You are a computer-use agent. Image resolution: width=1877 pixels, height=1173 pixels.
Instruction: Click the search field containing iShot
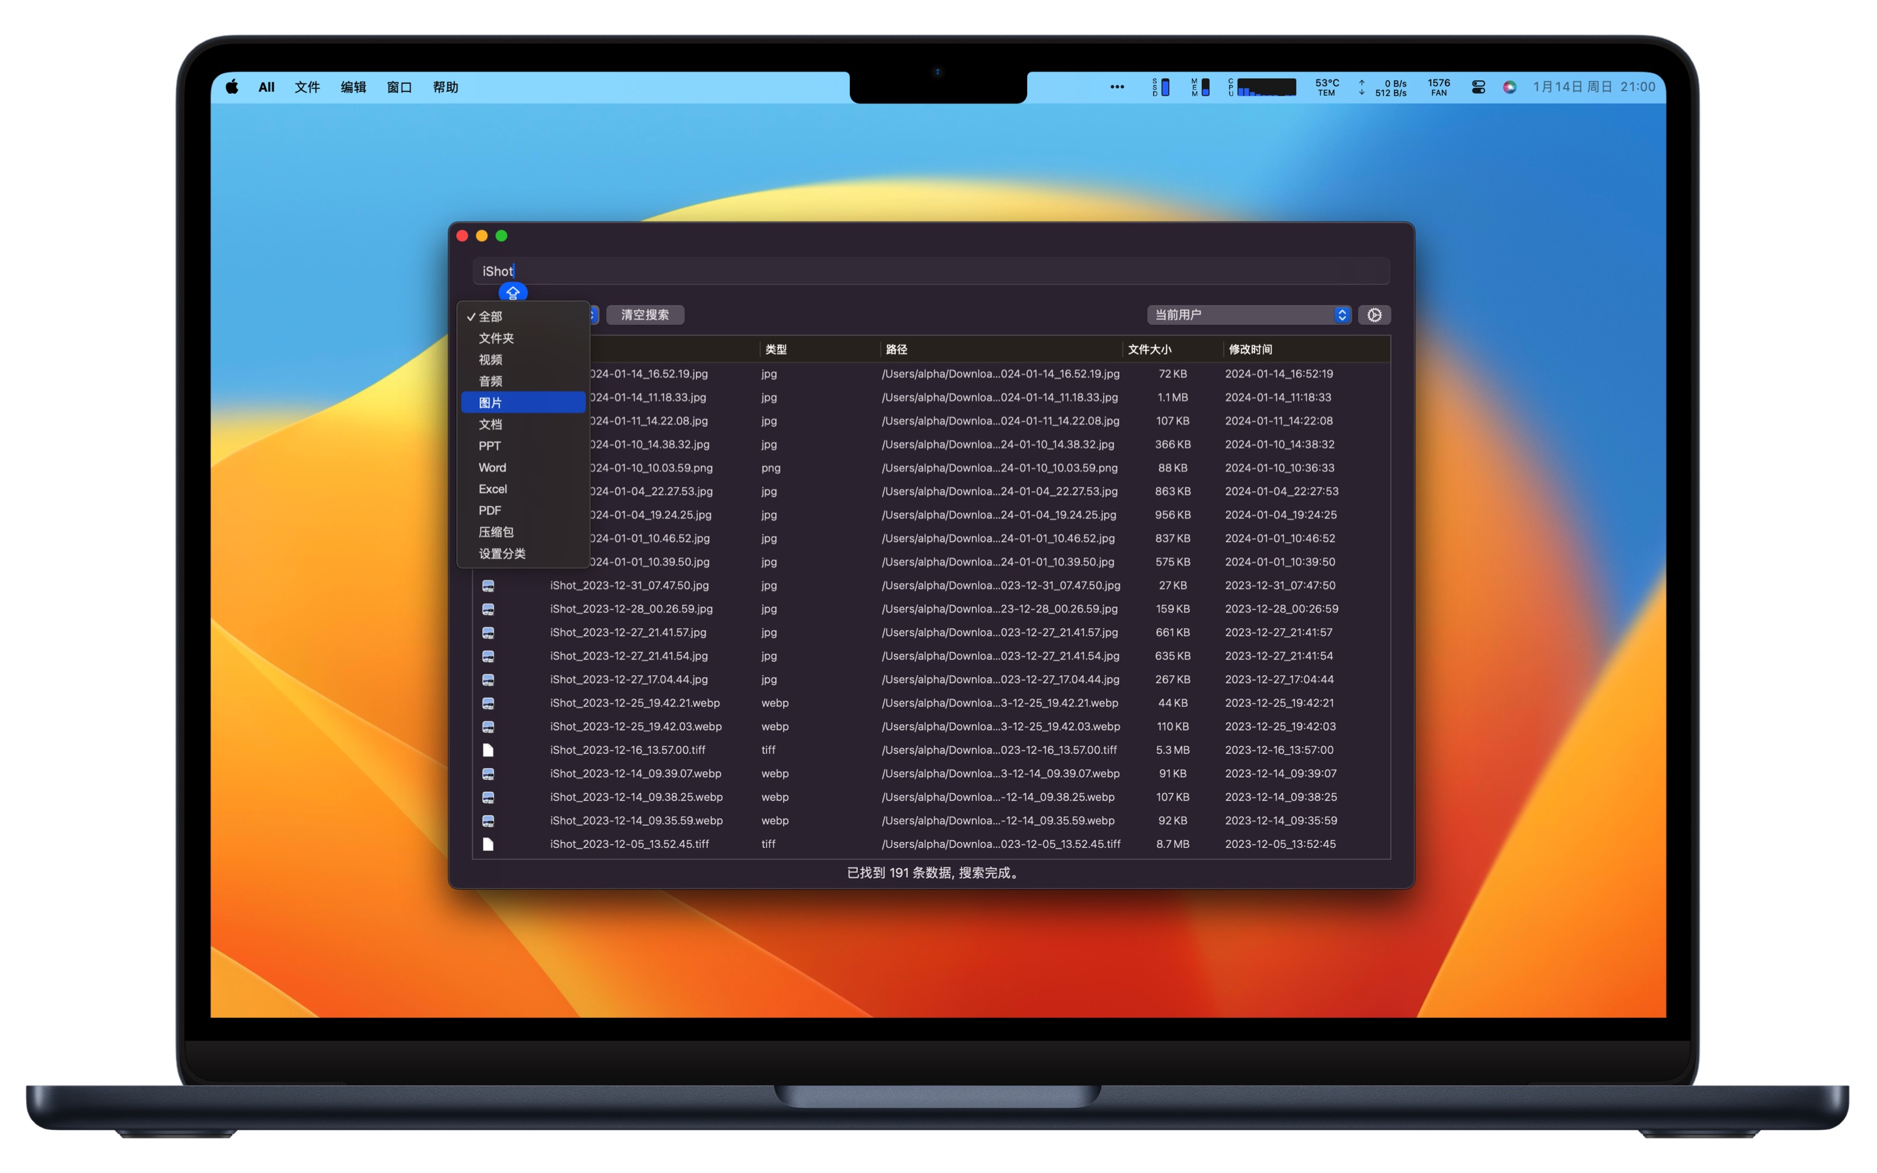931,272
